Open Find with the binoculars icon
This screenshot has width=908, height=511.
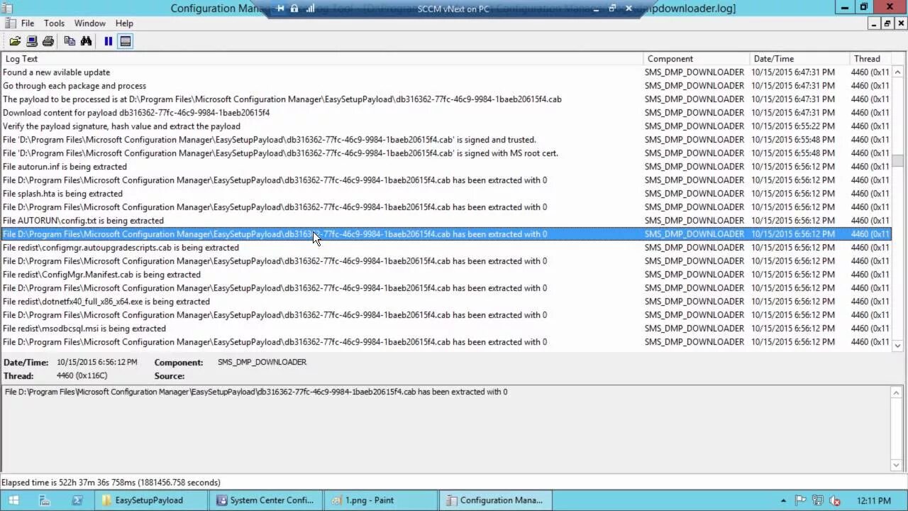pyautogui.click(x=86, y=41)
